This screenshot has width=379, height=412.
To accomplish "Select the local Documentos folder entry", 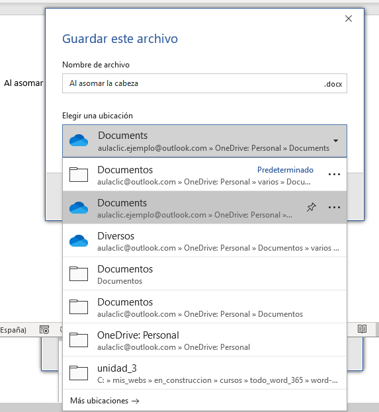I will pos(204,274).
